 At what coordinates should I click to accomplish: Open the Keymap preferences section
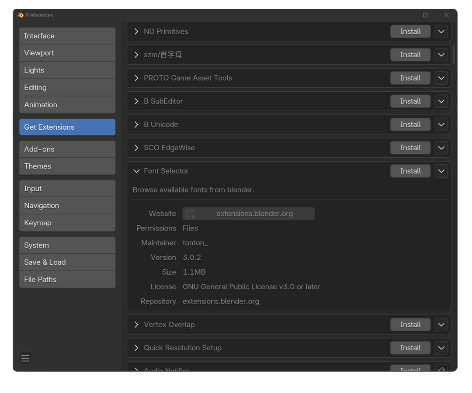click(67, 223)
